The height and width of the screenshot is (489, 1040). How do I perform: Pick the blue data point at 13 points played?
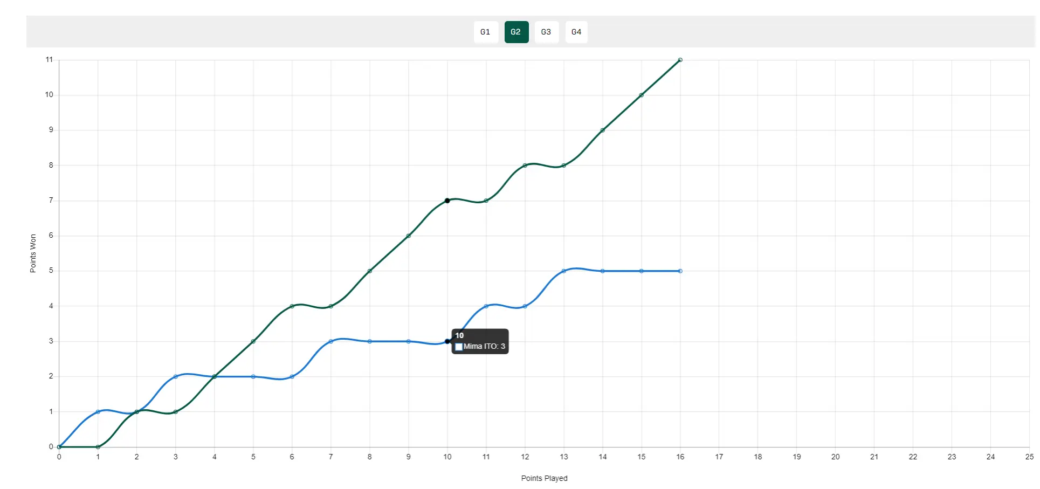563,271
